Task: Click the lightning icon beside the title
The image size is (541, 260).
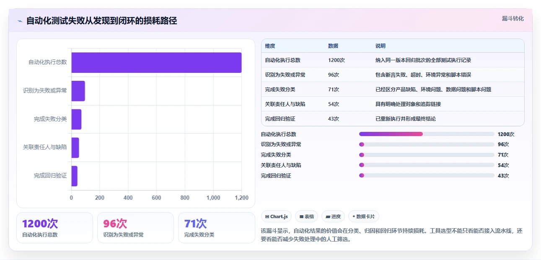Action: pyautogui.click(x=20, y=21)
